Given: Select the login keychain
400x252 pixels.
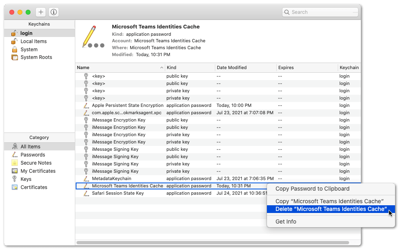Looking at the screenshot, I should [39, 33].
